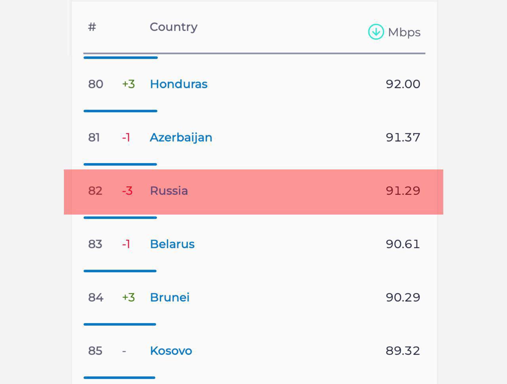Screen dimensions: 507x384
Task: Select Russia in the highlighted row
Action: coord(169,191)
